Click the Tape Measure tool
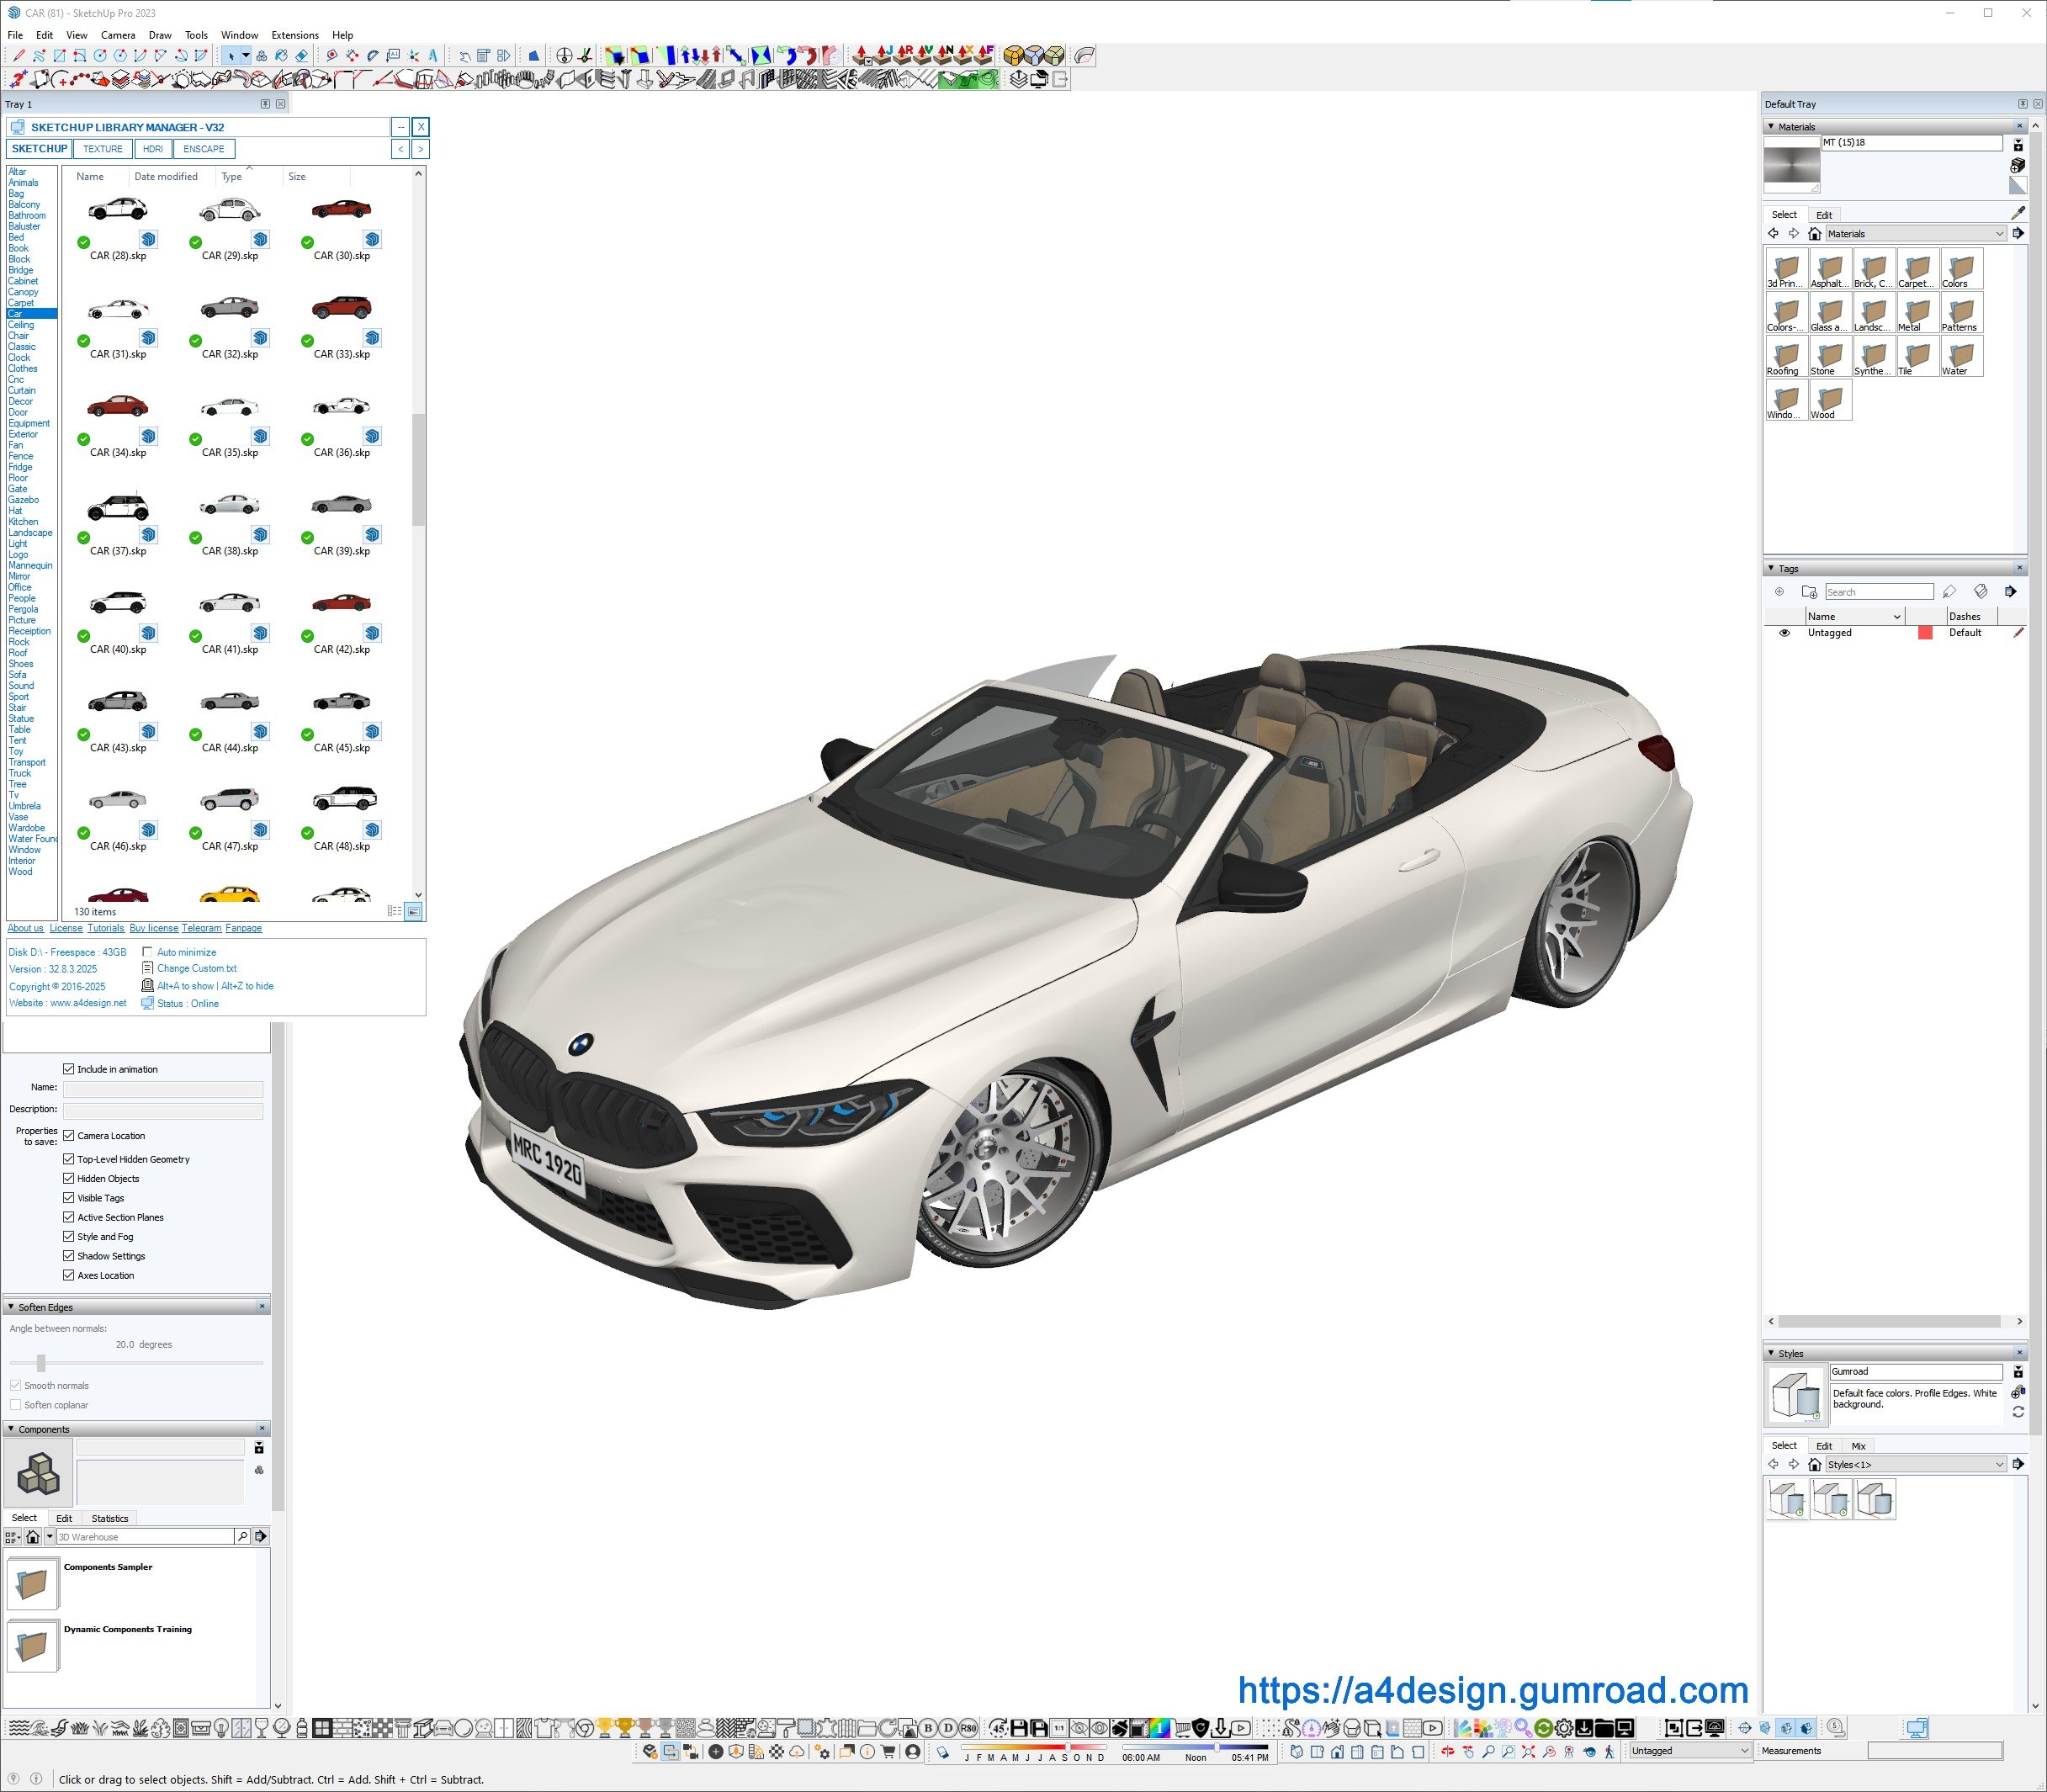2047x1792 pixels. 331,56
